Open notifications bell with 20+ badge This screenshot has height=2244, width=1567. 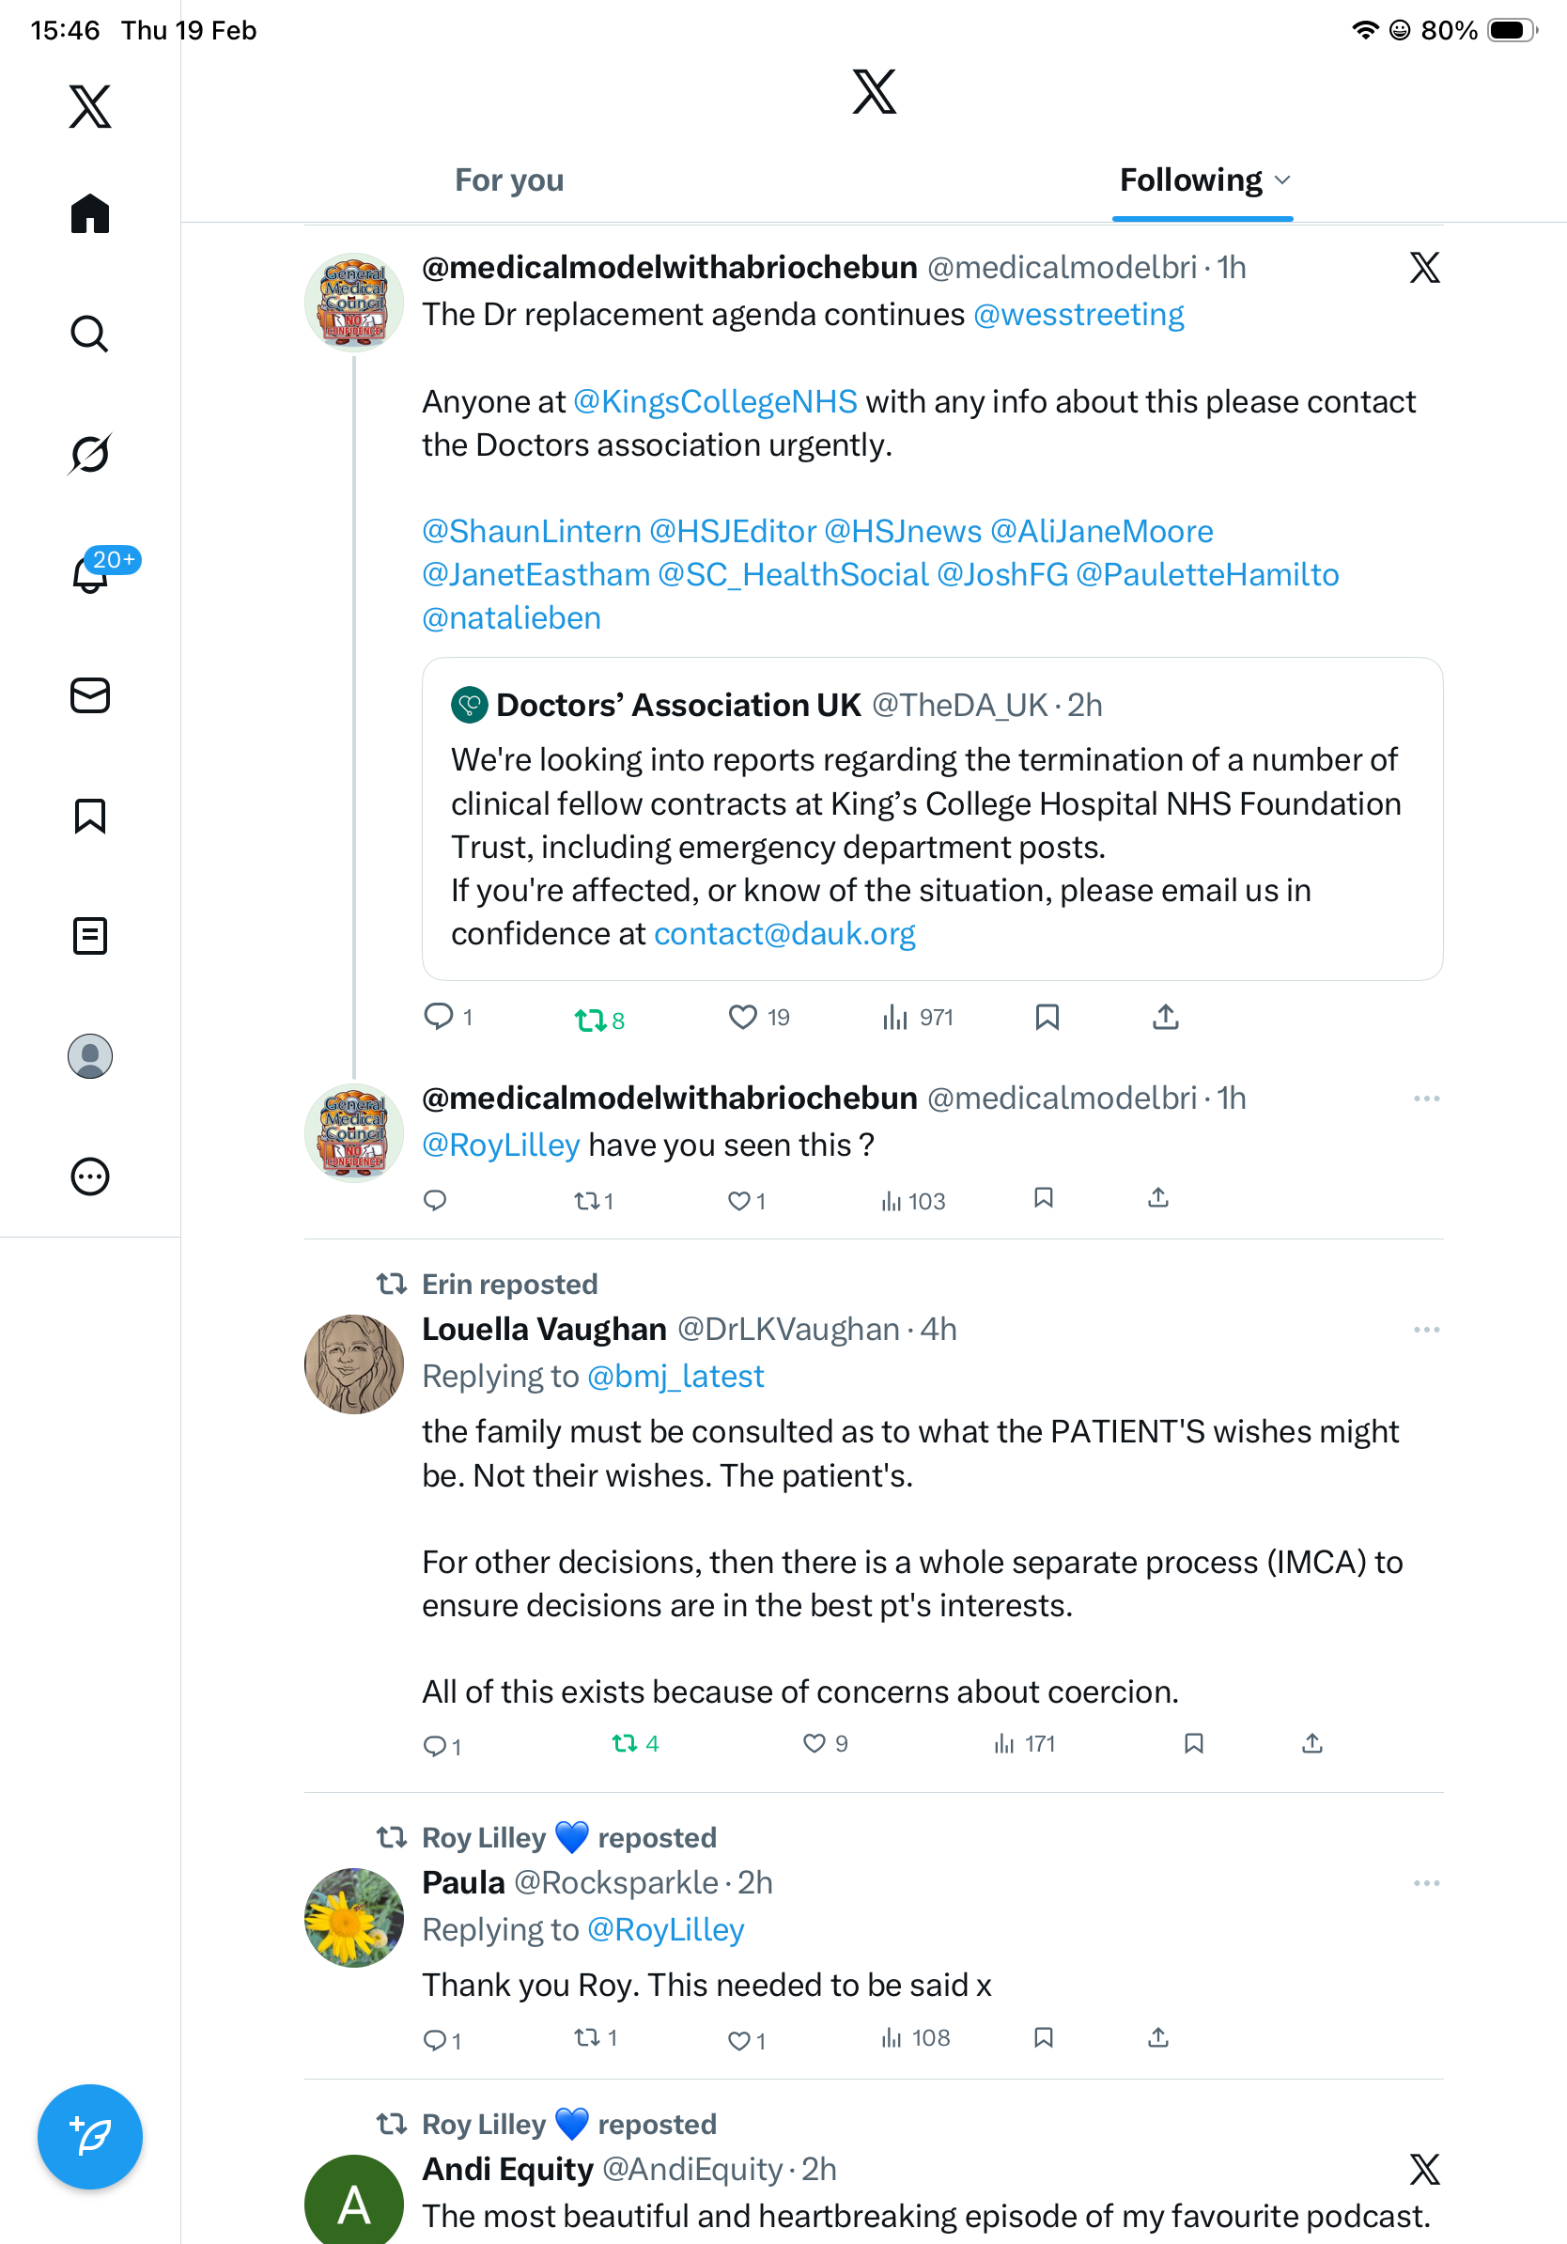click(x=90, y=574)
